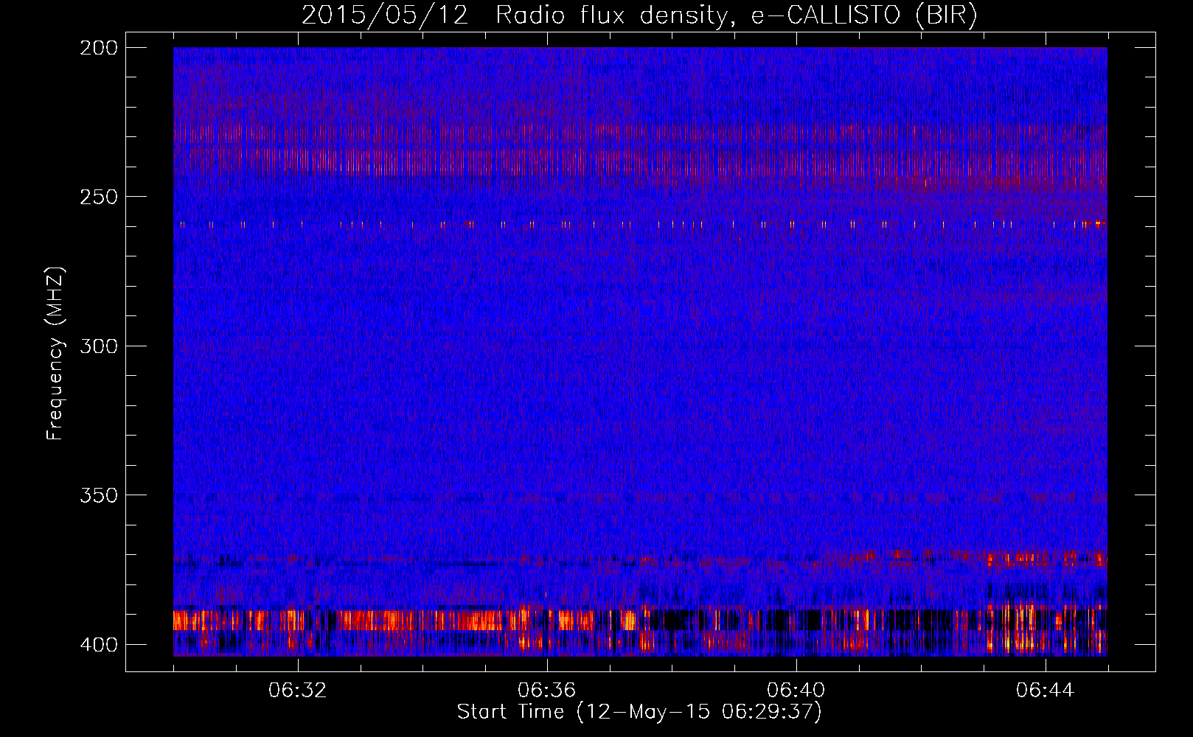Click the 300 frequency tick label
This screenshot has height=737, width=1193.
99,346
